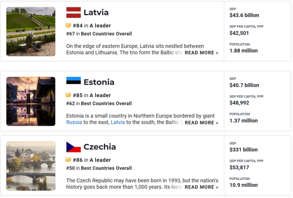This screenshot has width=293, height=198.
Task: Click the Estonia flag icon
Action: point(73,82)
